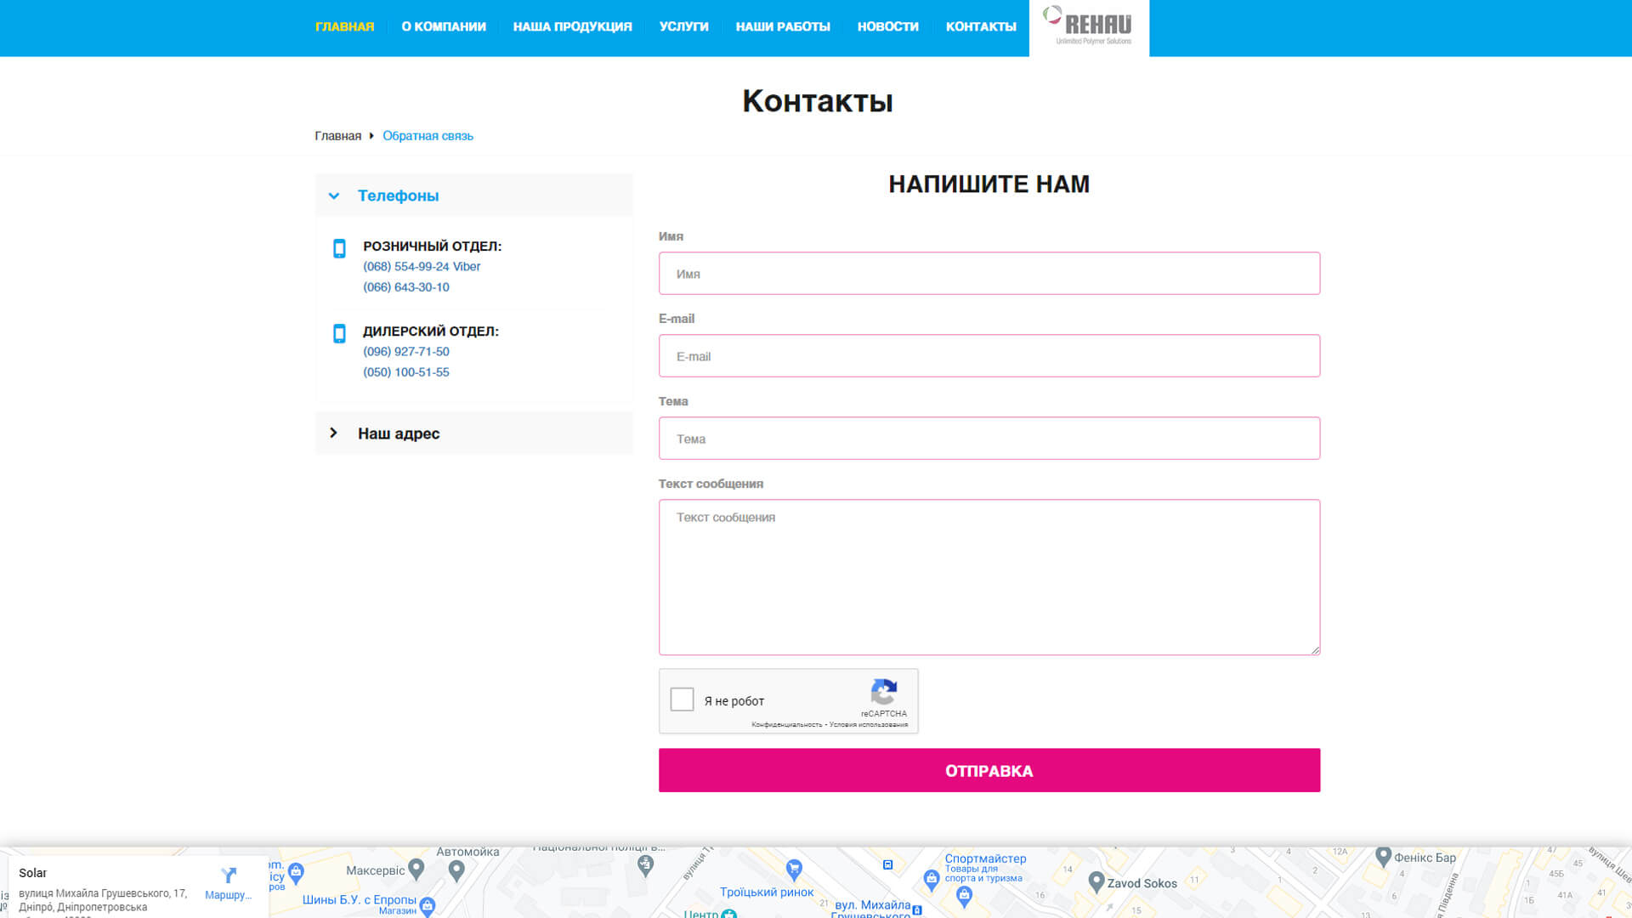Click the Zavod Sokos map marker
The height and width of the screenshot is (918, 1632).
[1096, 881]
